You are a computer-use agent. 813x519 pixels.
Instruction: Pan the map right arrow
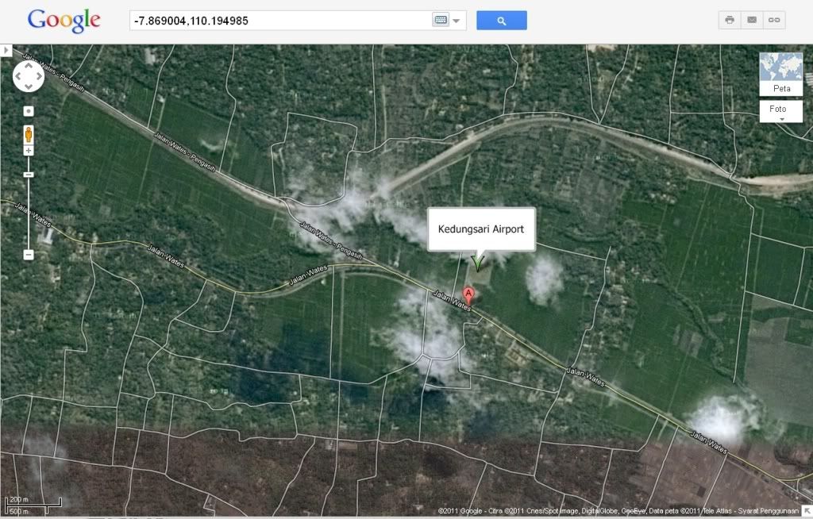pyautogui.click(x=38, y=76)
